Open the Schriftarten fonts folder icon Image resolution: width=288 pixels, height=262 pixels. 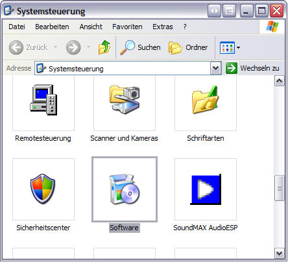(206, 100)
